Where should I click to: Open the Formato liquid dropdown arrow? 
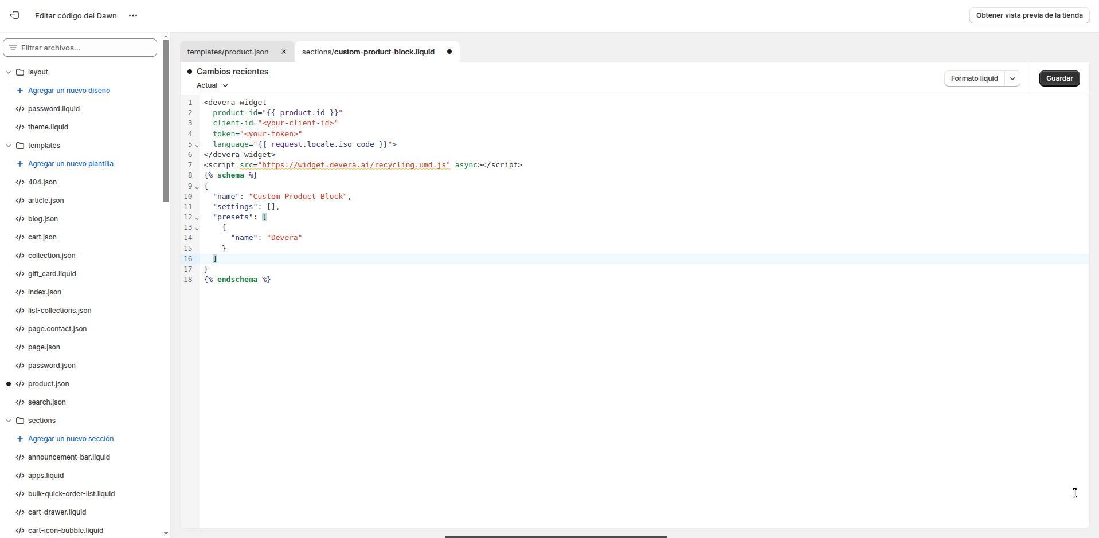point(1012,78)
